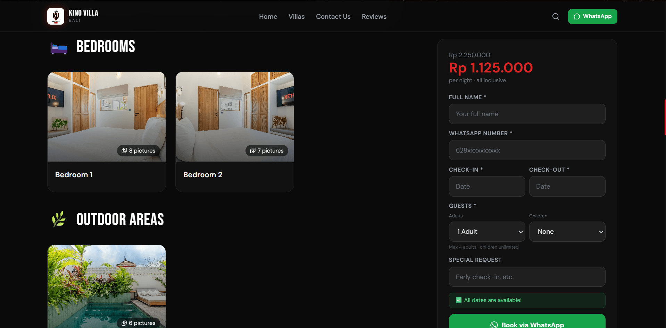Click the BEDROOMS heading text

106,46
